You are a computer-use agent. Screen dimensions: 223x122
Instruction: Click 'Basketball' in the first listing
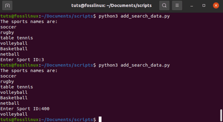(x=14, y=49)
